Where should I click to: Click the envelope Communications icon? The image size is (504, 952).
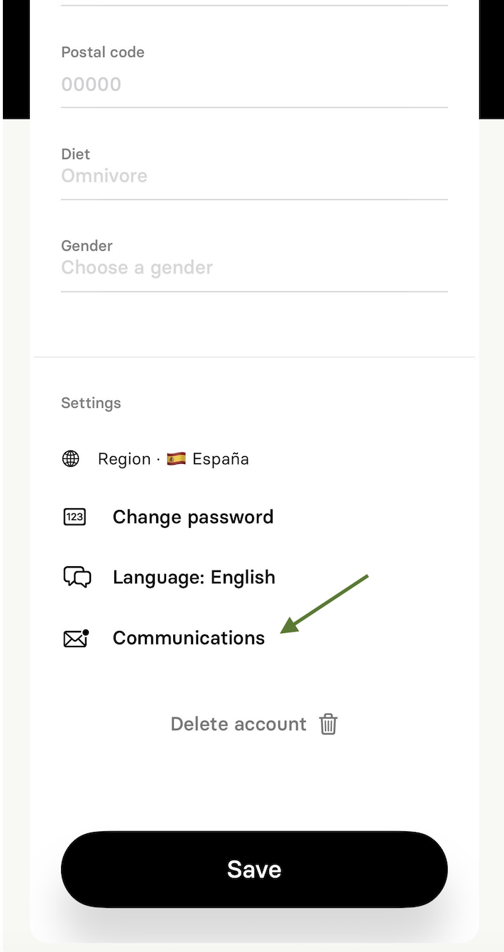pos(76,638)
